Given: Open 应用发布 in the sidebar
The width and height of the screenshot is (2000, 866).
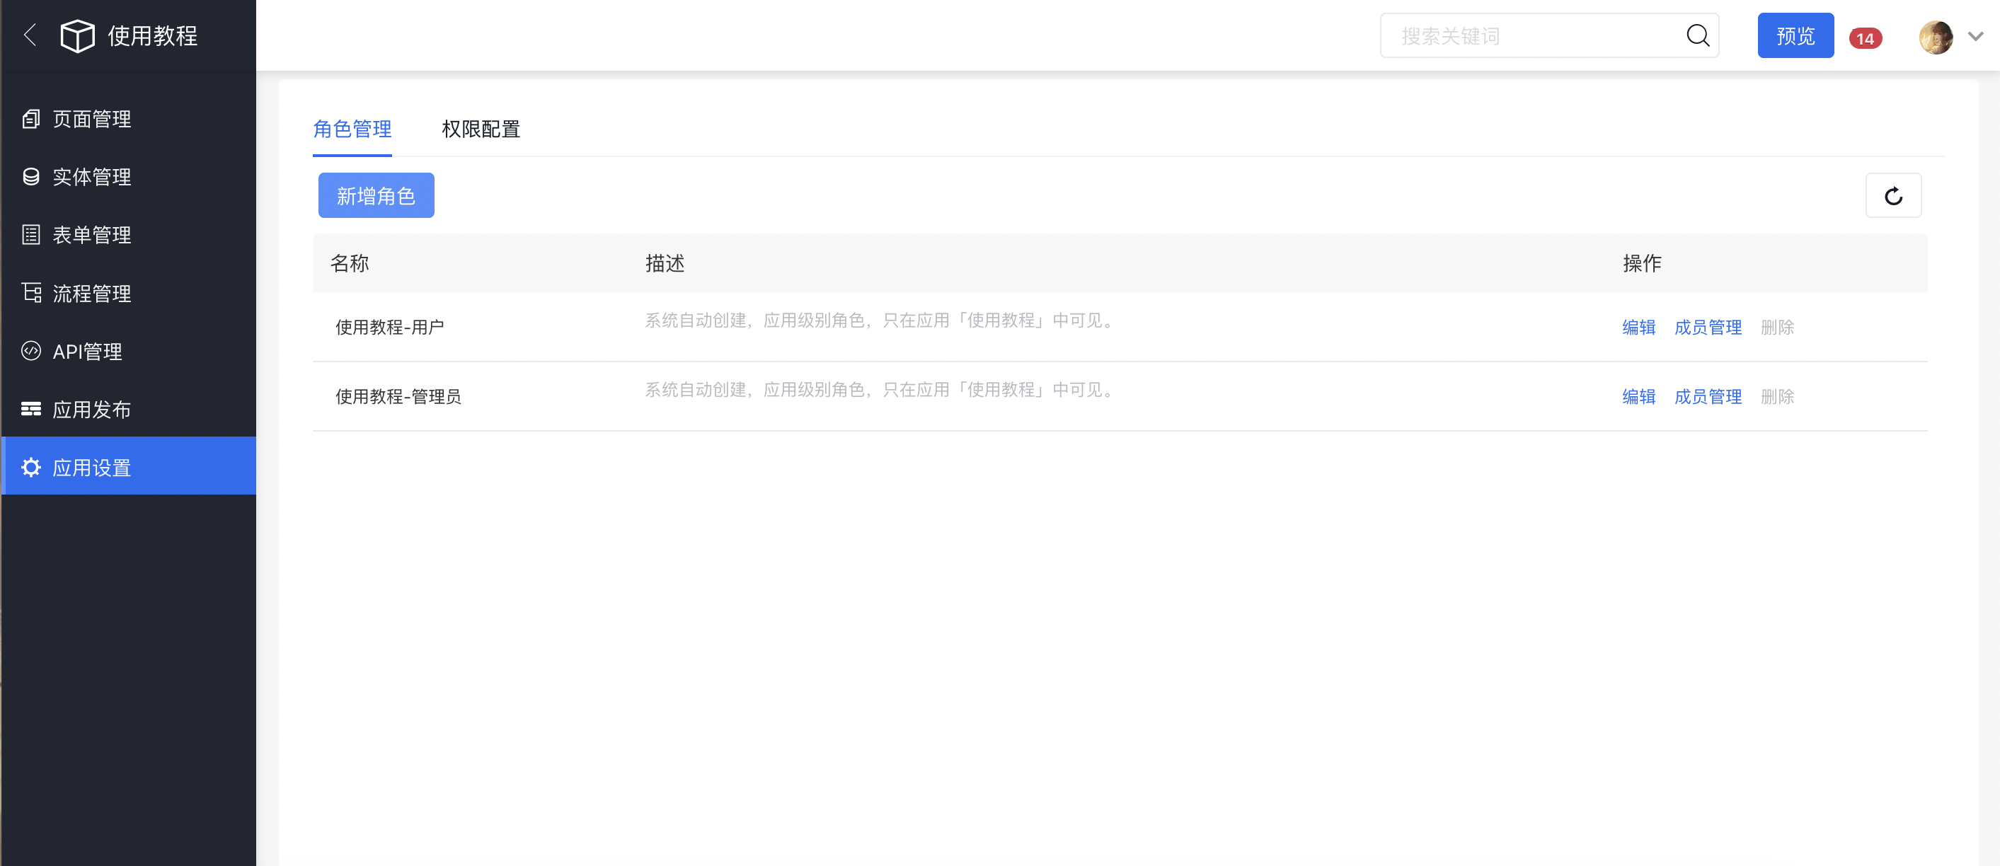Looking at the screenshot, I should 128,409.
